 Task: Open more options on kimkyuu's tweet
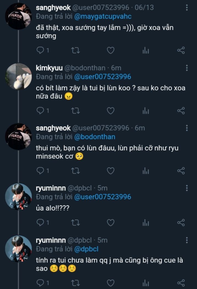(187, 68)
